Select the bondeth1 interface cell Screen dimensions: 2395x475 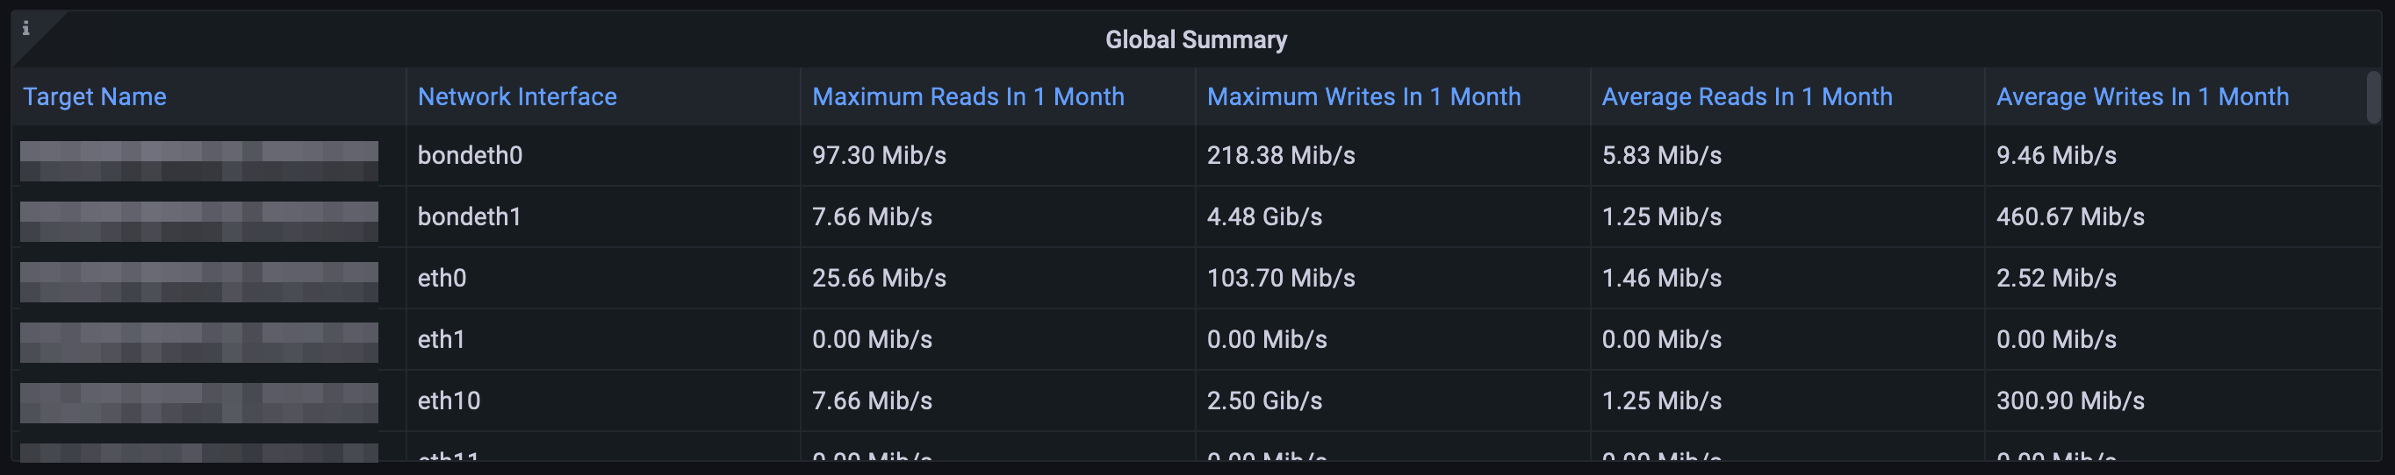coord(470,217)
